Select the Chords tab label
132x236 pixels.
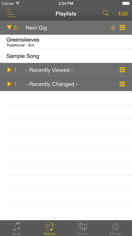point(82,234)
